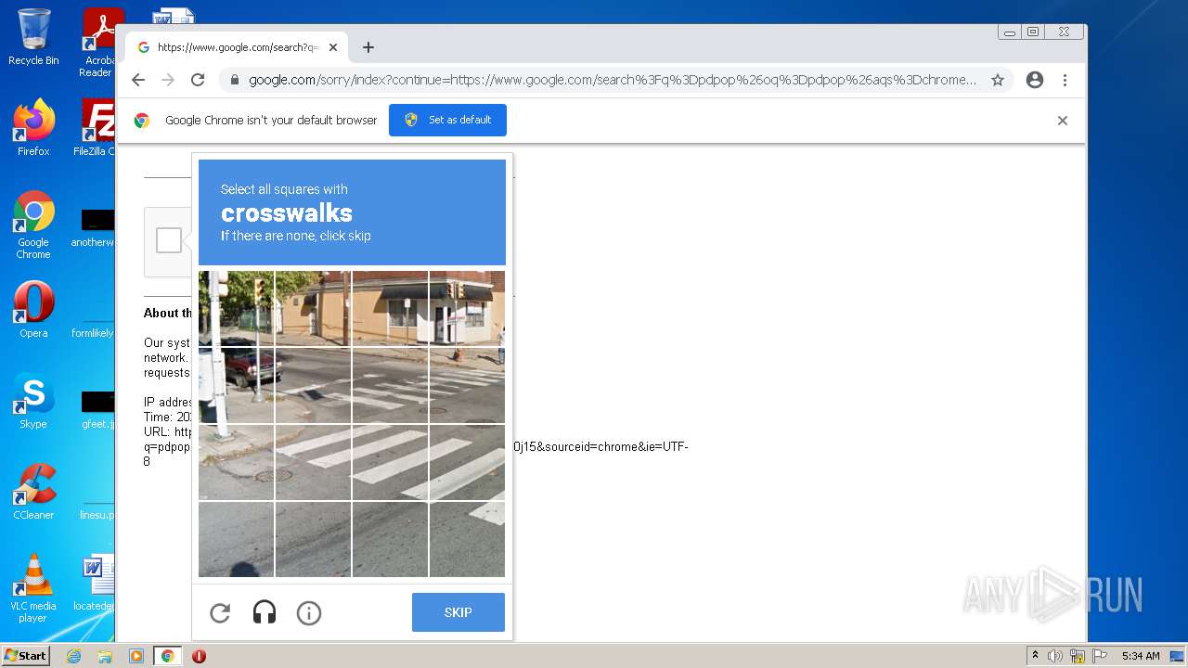This screenshot has height=668, width=1188.
Task: Open CCleaner desktop shortcut
Action: click(33, 491)
